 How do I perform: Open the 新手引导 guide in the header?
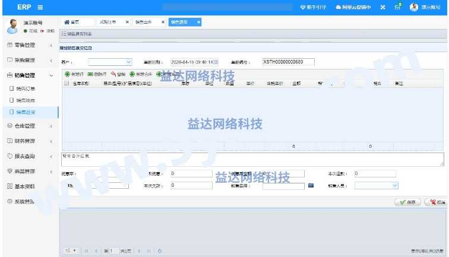pyautogui.click(x=313, y=7)
